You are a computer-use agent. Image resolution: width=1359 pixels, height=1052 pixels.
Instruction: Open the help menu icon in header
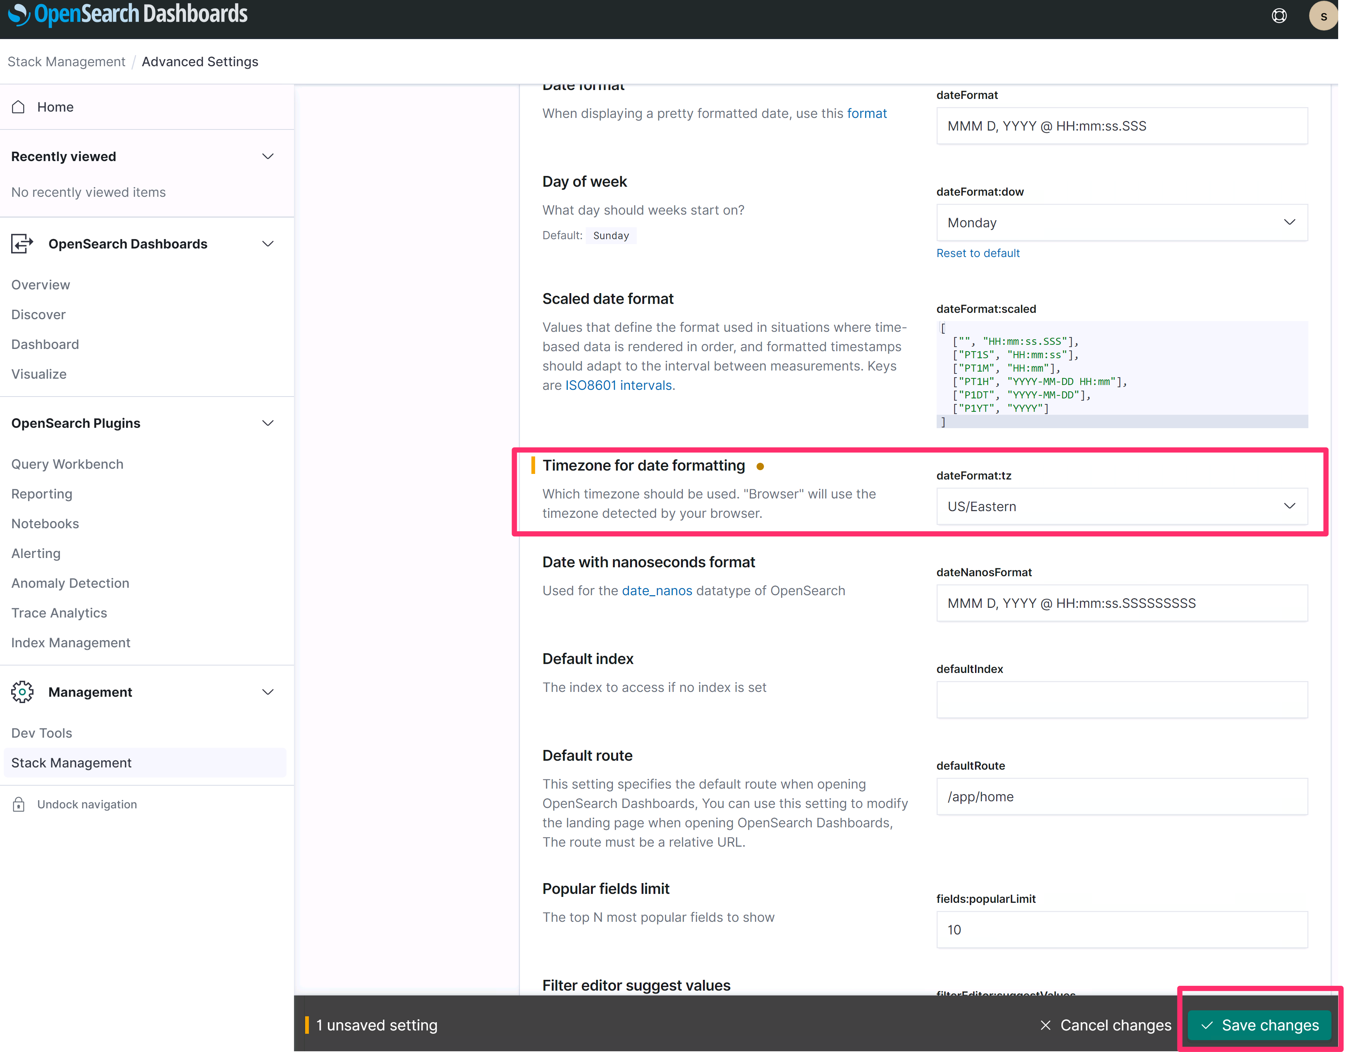1279,16
